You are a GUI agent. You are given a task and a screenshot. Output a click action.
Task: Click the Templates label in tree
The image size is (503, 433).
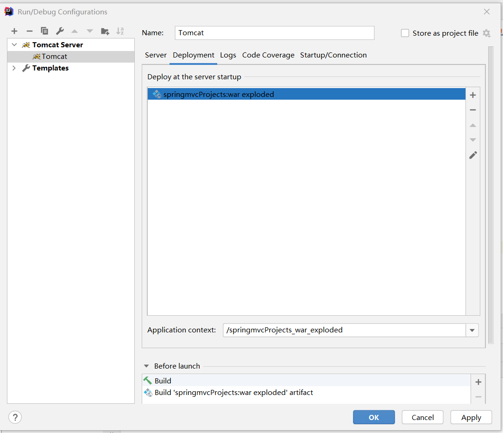(50, 68)
